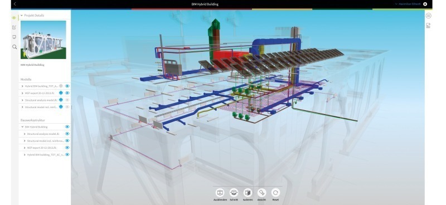This screenshot has width=446, height=205.
Task: Reset the 3D view with Reset icon
Action: [x=275, y=193]
